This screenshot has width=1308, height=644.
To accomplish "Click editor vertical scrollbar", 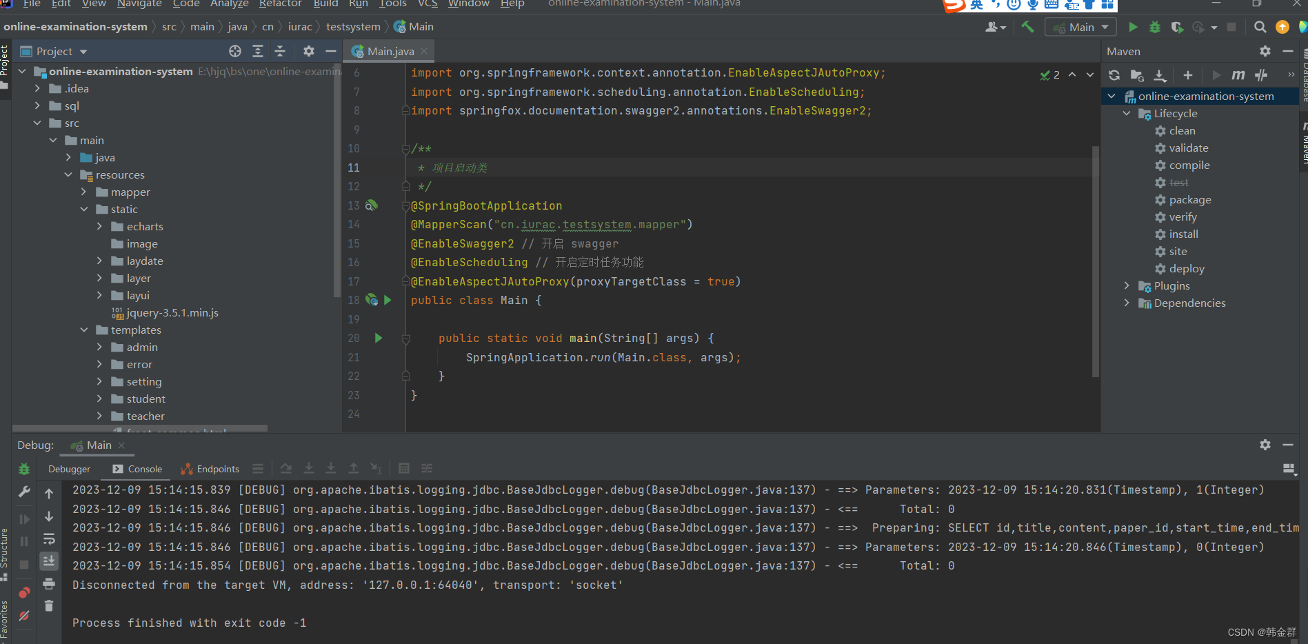I will (1095, 261).
